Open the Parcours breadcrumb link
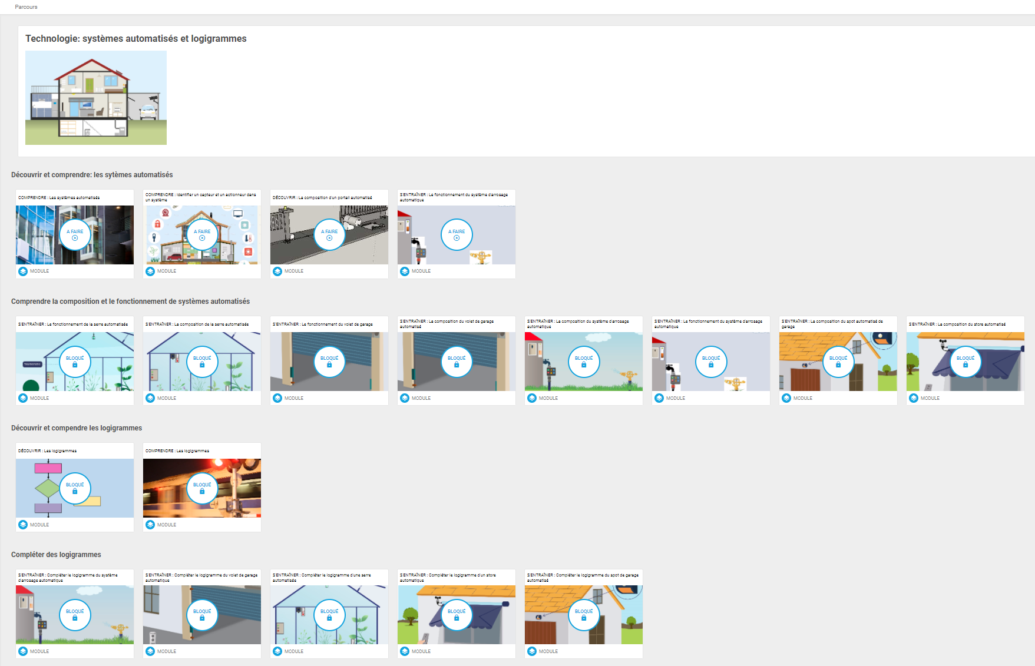This screenshot has height=666, width=1035. [26, 7]
